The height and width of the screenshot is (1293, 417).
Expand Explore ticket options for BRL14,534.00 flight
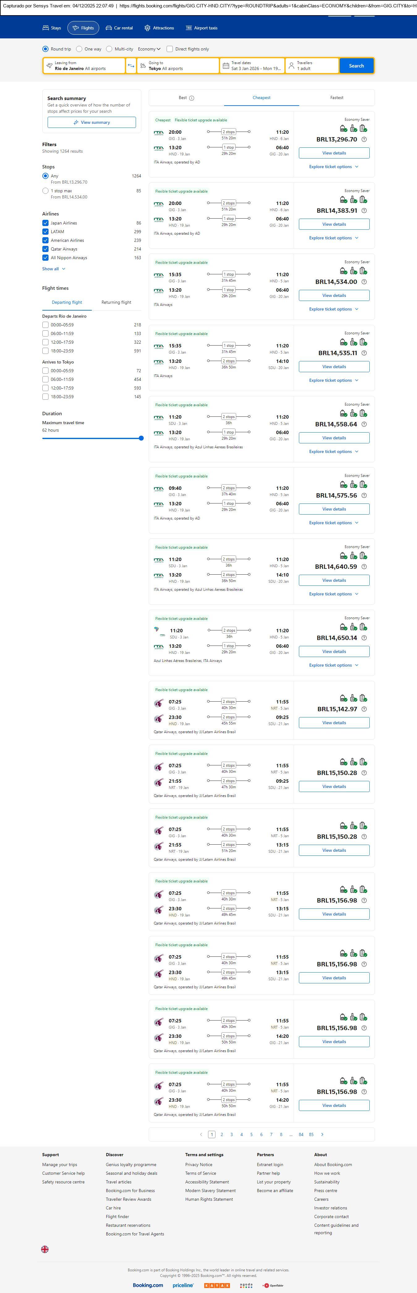(333, 309)
